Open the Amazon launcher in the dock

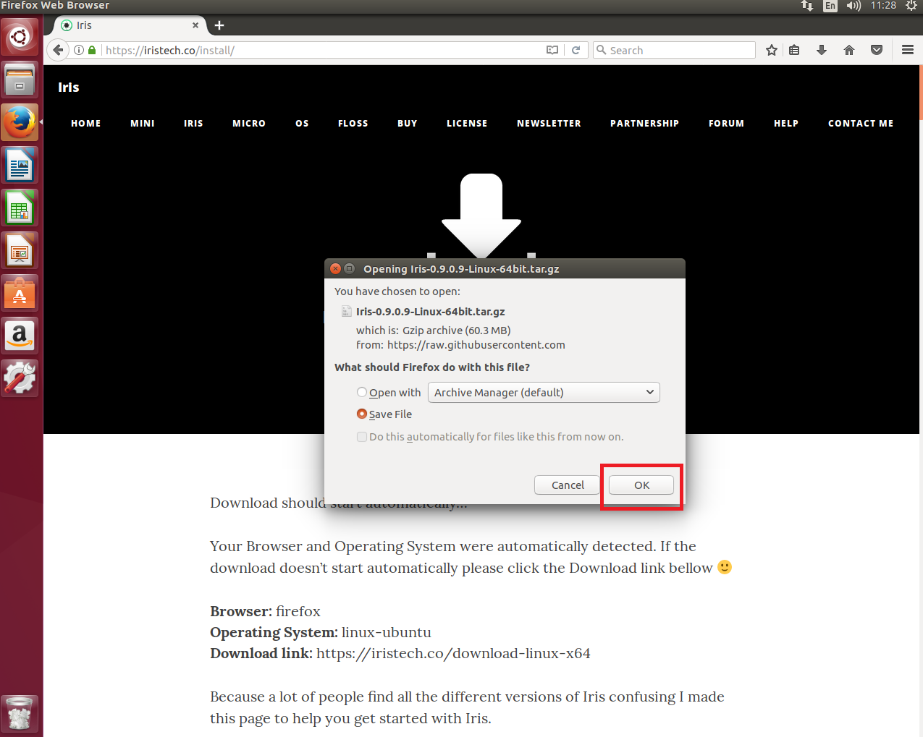click(20, 336)
